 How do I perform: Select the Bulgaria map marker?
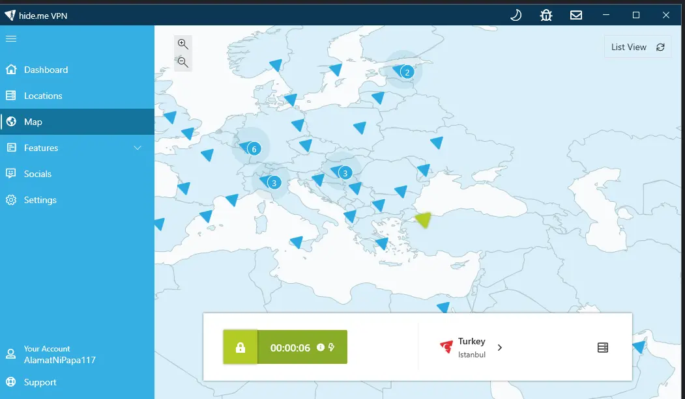[x=379, y=205]
